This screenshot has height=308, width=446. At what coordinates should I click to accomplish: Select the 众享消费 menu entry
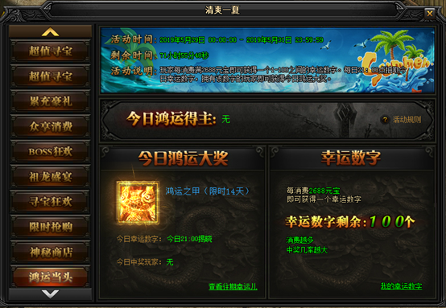51,127
